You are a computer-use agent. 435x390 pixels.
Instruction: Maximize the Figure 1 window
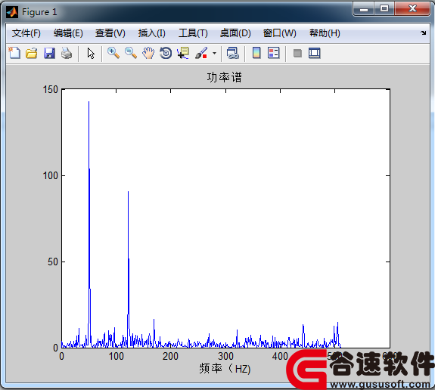click(384, 9)
